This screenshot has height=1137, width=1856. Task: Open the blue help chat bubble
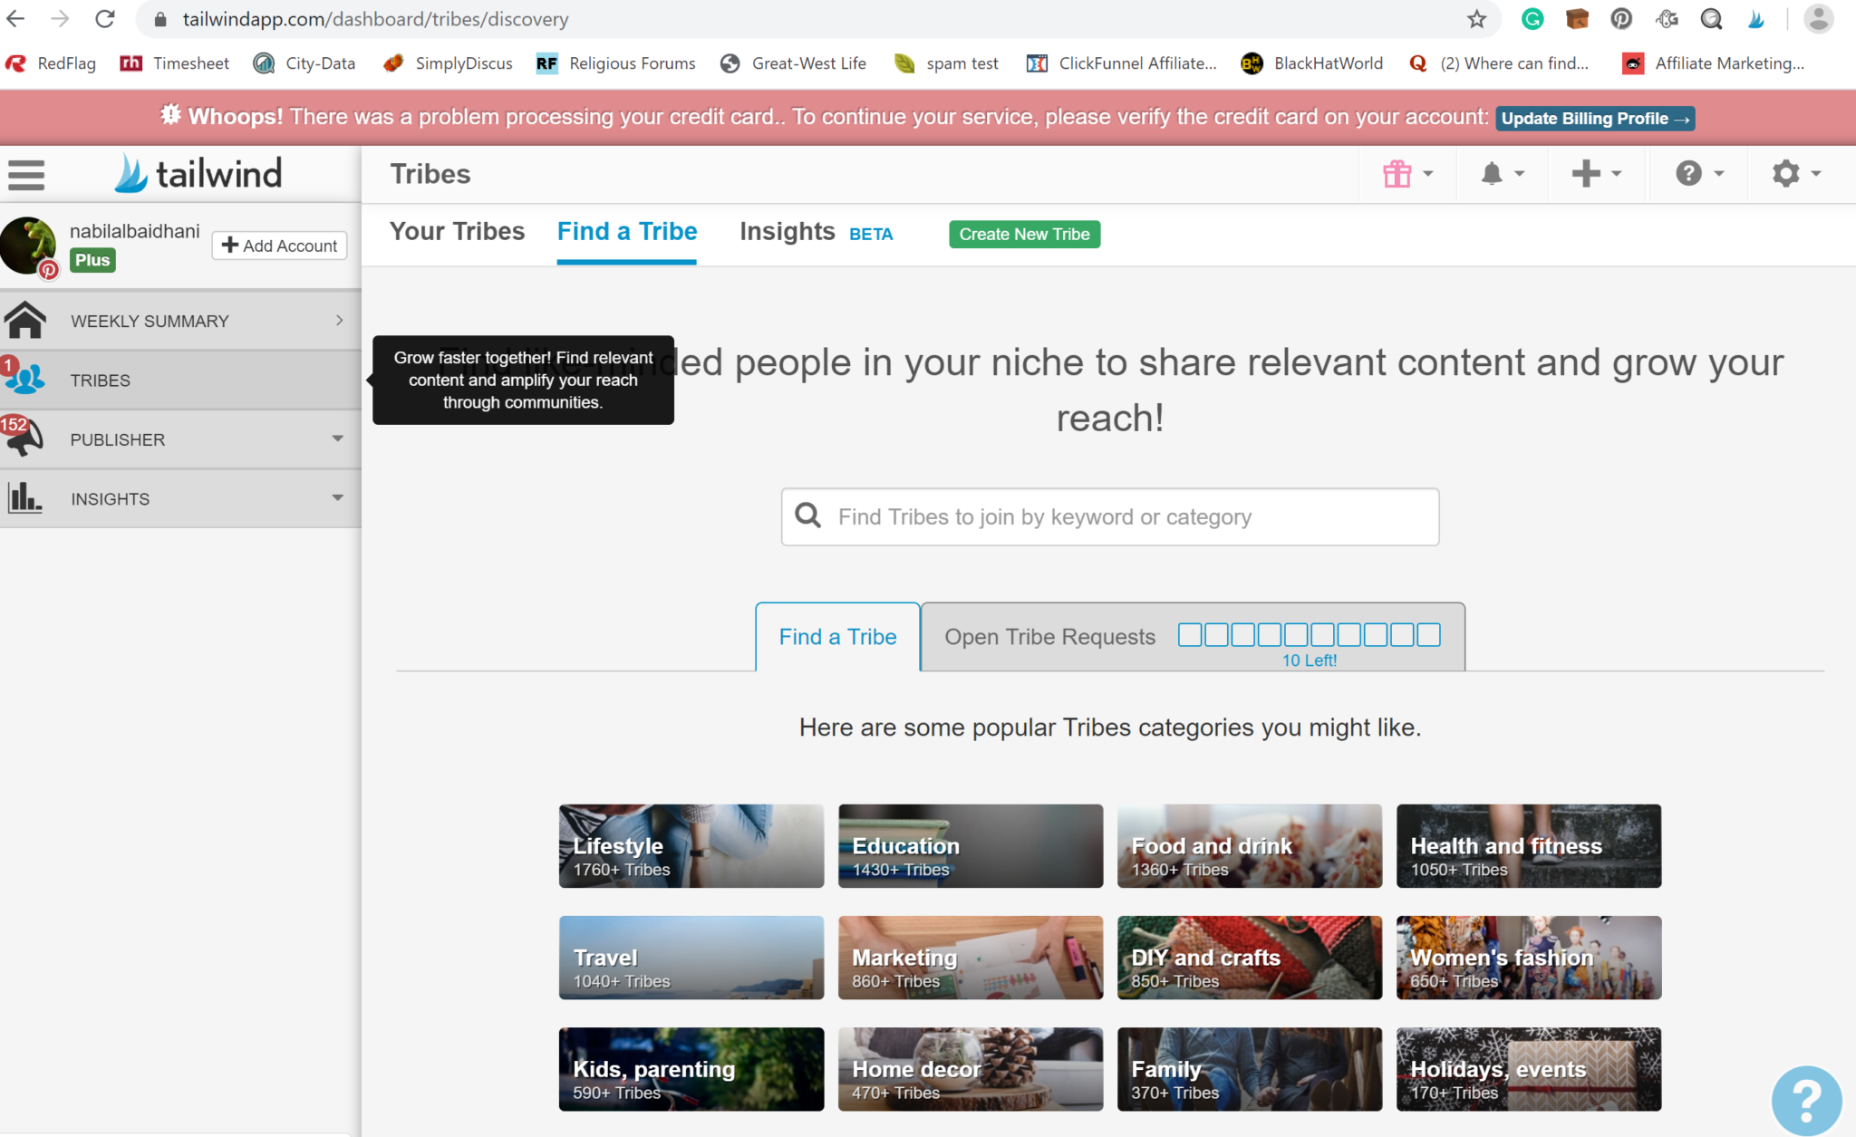(x=1806, y=1100)
